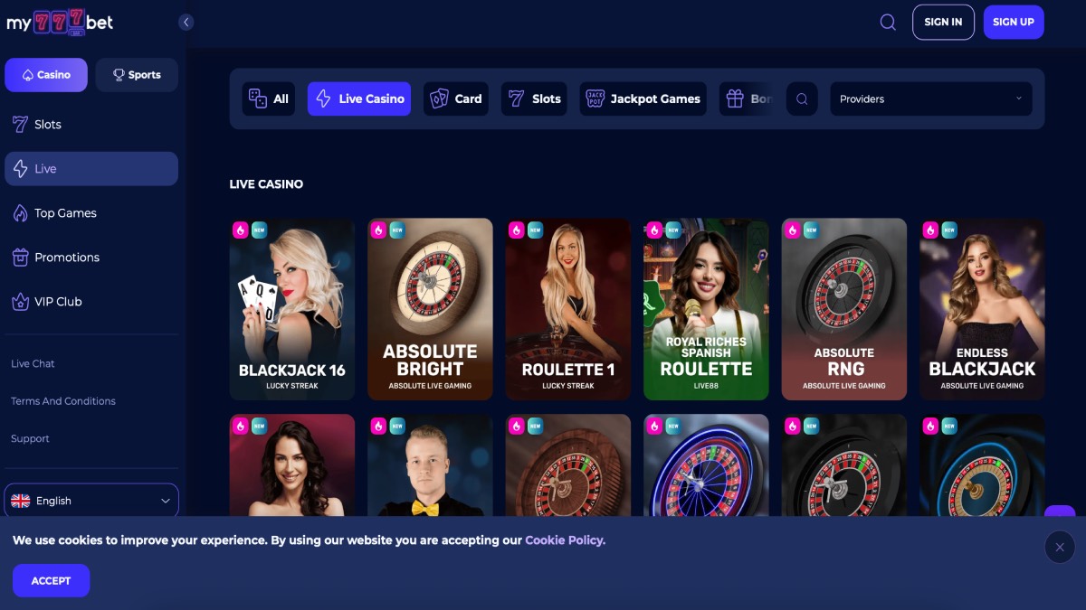The image size is (1086, 610).
Task: Click the SIGN UP button
Action: pos(1014,23)
